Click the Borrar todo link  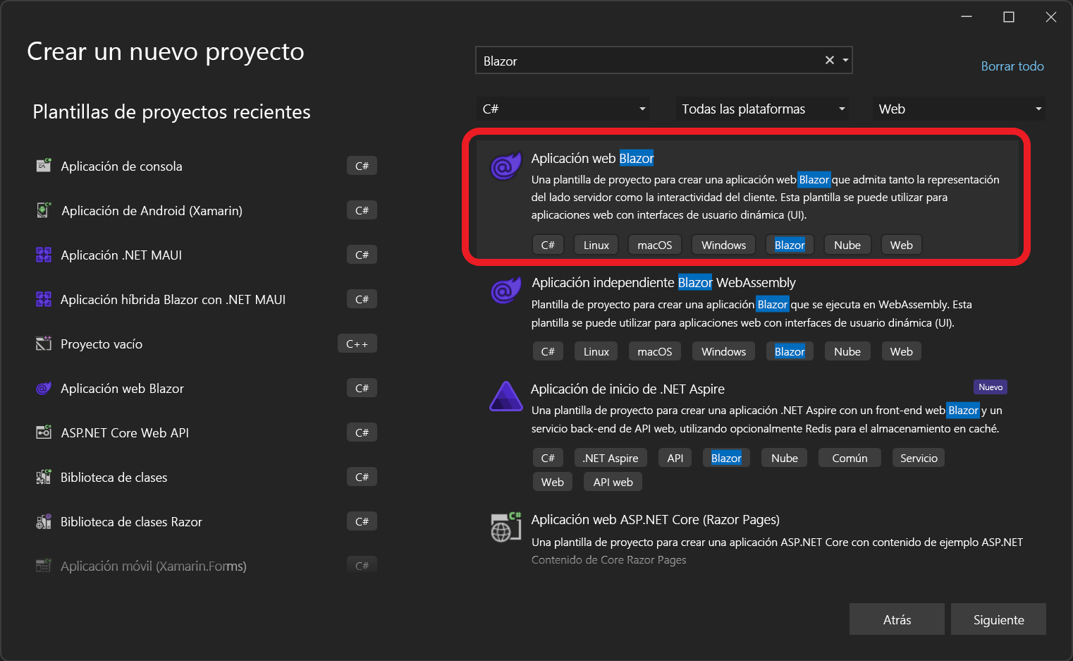(x=1012, y=66)
